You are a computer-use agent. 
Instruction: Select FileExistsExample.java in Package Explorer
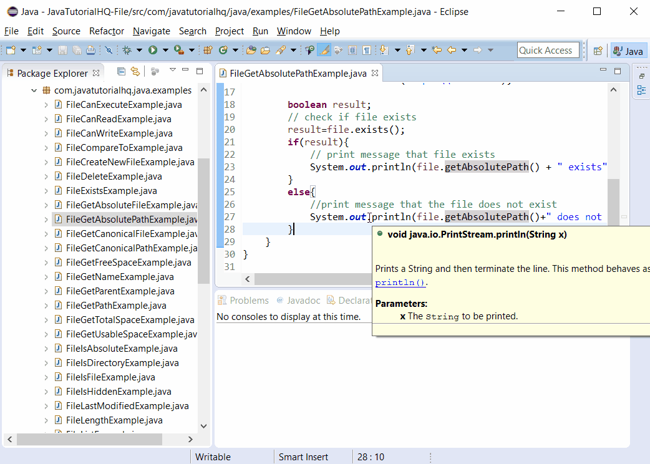click(x=111, y=191)
